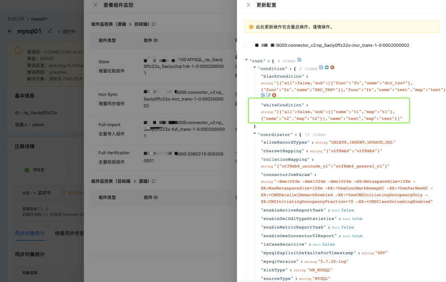Screen dimensions: 446x282
Task: Click the connectorJvmParam value text
Action: 347,191
